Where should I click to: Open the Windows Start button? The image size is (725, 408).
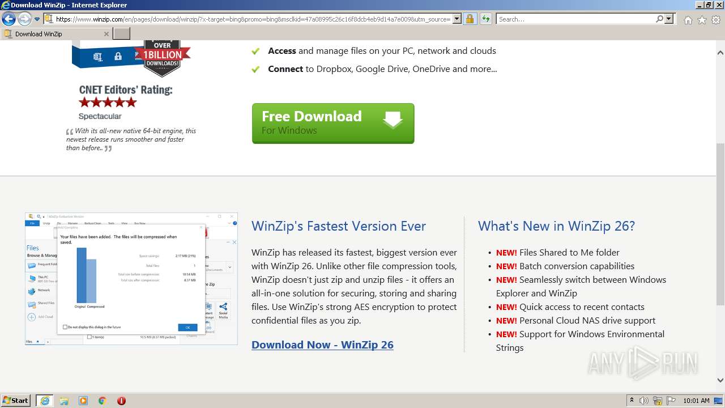coord(16,400)
